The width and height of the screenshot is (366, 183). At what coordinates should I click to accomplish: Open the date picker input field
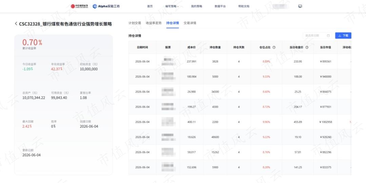click(x=317, y=36)
